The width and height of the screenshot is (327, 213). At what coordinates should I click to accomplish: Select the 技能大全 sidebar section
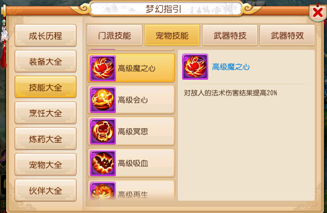pos(46,87)
